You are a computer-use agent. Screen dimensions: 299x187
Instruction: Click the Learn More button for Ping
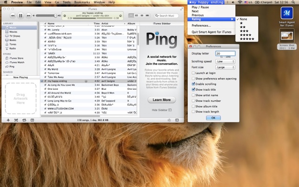point(161,100)
